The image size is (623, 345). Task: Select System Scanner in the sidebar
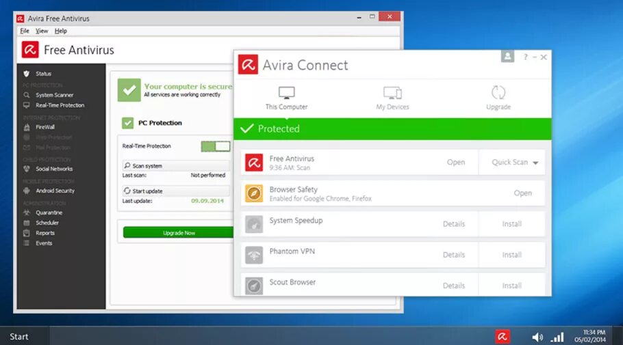pos(55,95)
